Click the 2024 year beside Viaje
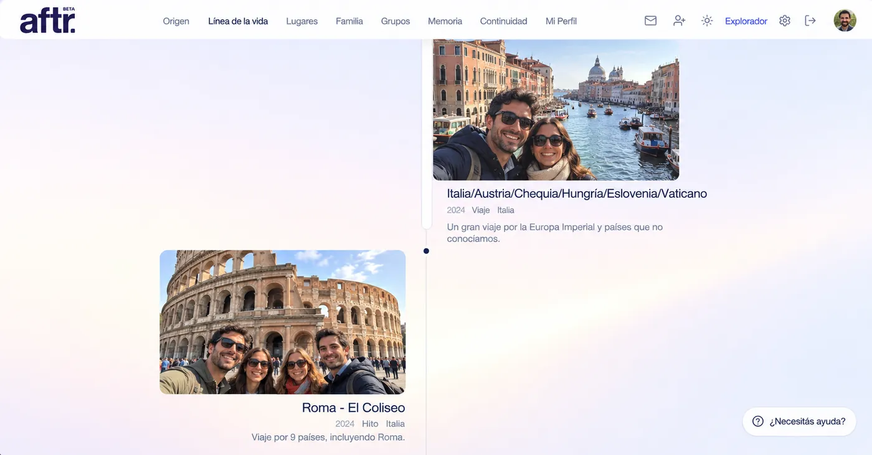 coord(456,210)
